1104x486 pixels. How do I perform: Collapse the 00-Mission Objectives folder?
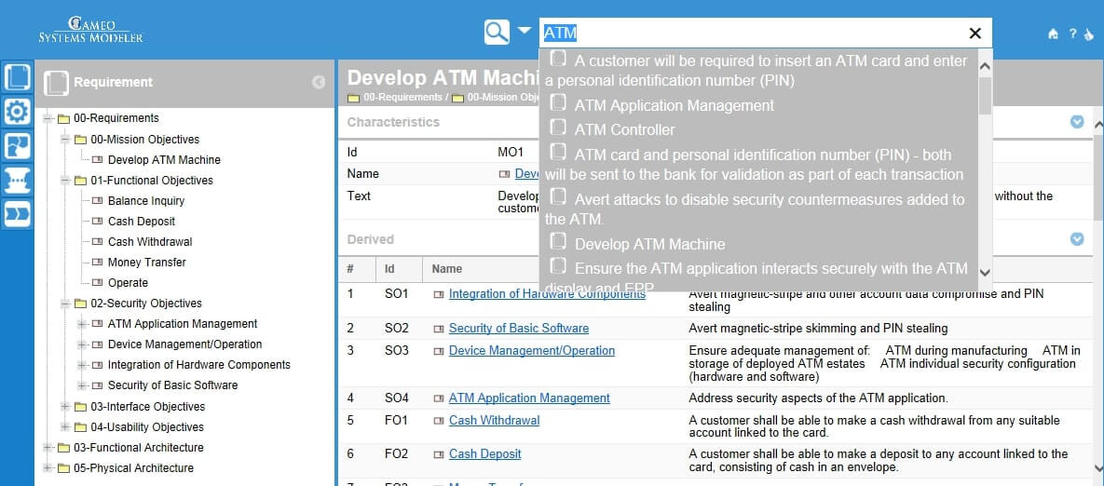pos(65,140)
